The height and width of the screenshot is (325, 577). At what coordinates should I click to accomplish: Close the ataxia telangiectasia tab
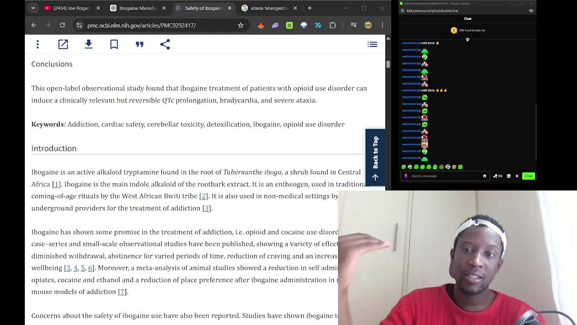point(295,8)
